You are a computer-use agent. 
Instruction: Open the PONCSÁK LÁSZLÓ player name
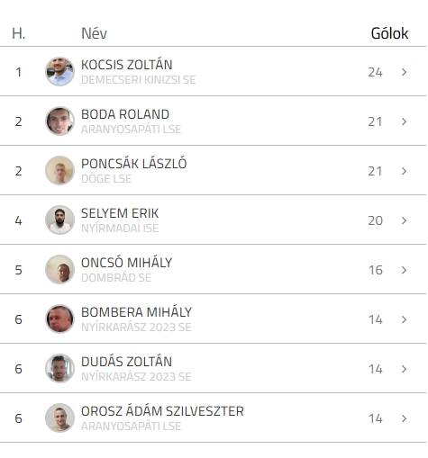(134, 164)
